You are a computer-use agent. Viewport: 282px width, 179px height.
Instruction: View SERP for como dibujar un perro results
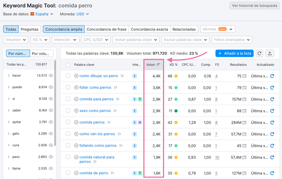[x=244, y=76]
